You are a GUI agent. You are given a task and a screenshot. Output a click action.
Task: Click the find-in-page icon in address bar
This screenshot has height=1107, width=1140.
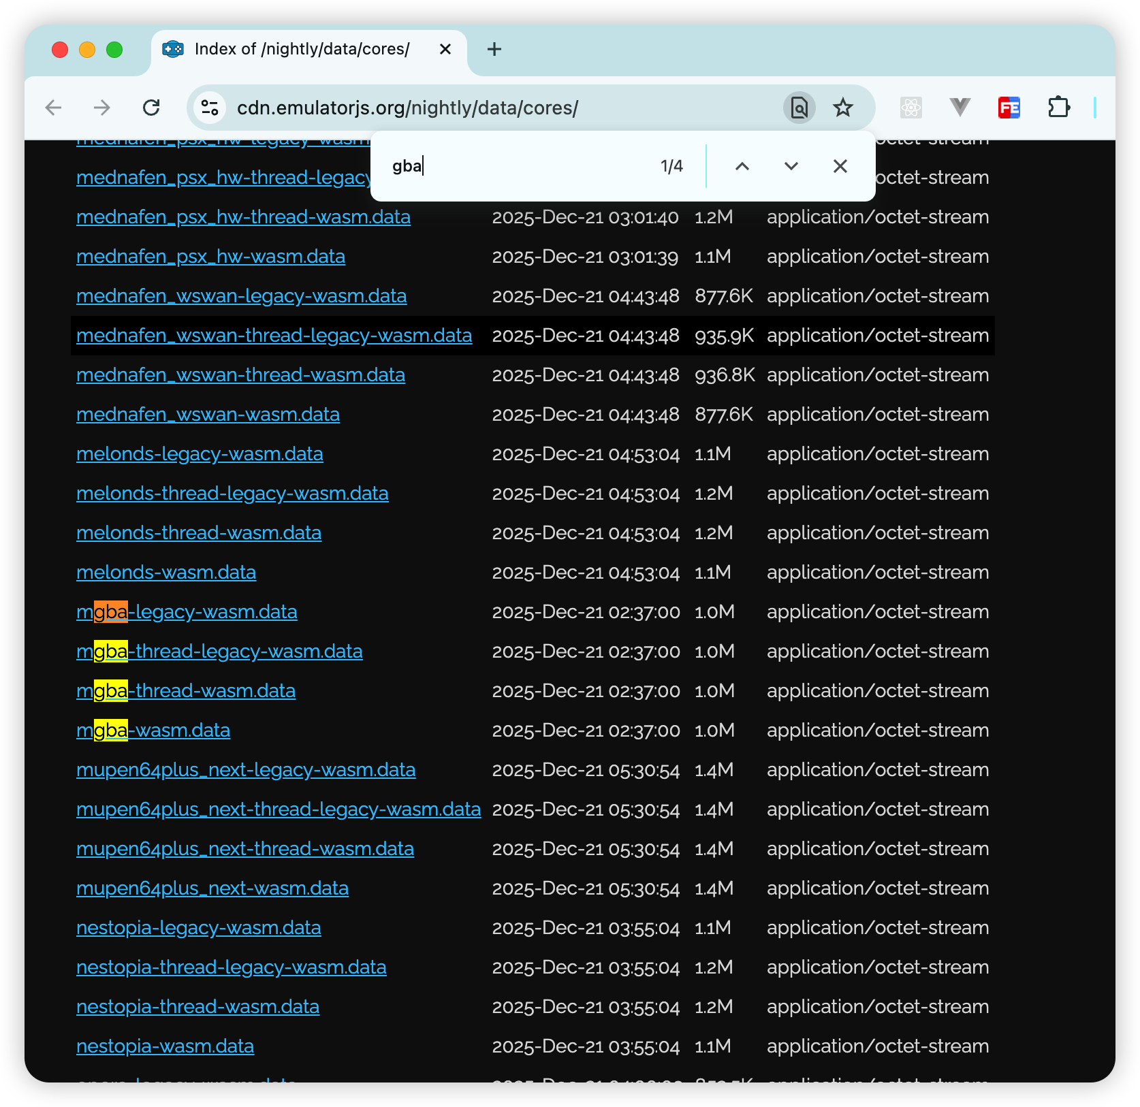point(799,108)
